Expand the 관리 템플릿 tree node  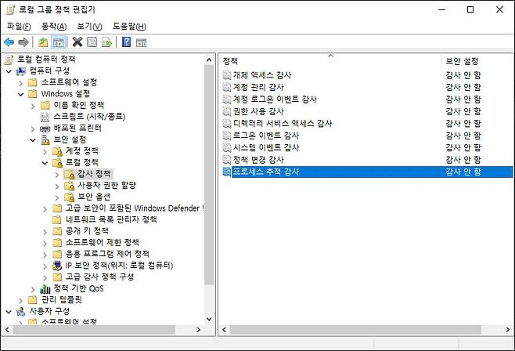coord(21,299)
